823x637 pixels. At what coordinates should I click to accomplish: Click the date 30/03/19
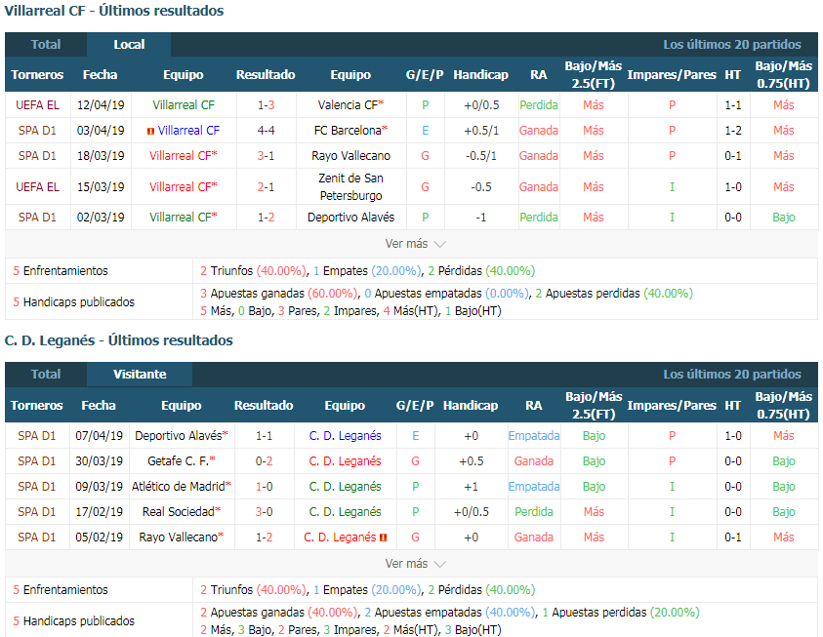point(99,460)
